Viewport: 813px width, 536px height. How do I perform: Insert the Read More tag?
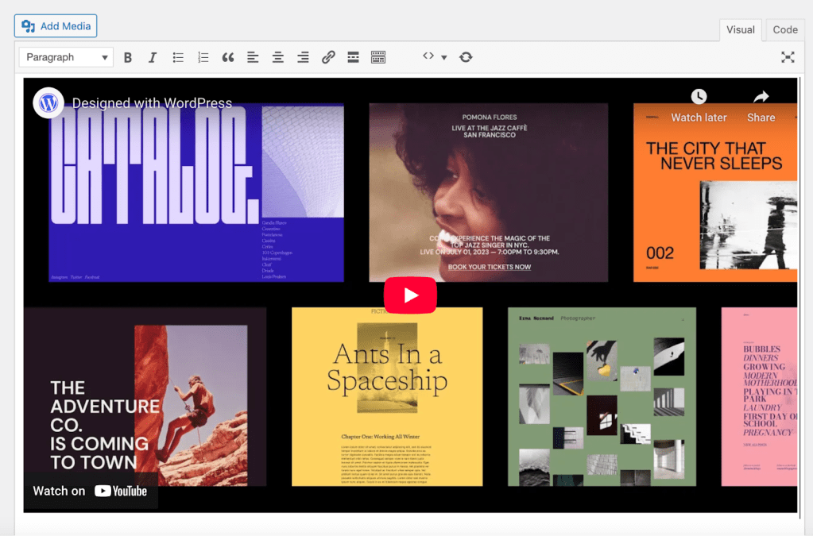click(x=353, y=56)
